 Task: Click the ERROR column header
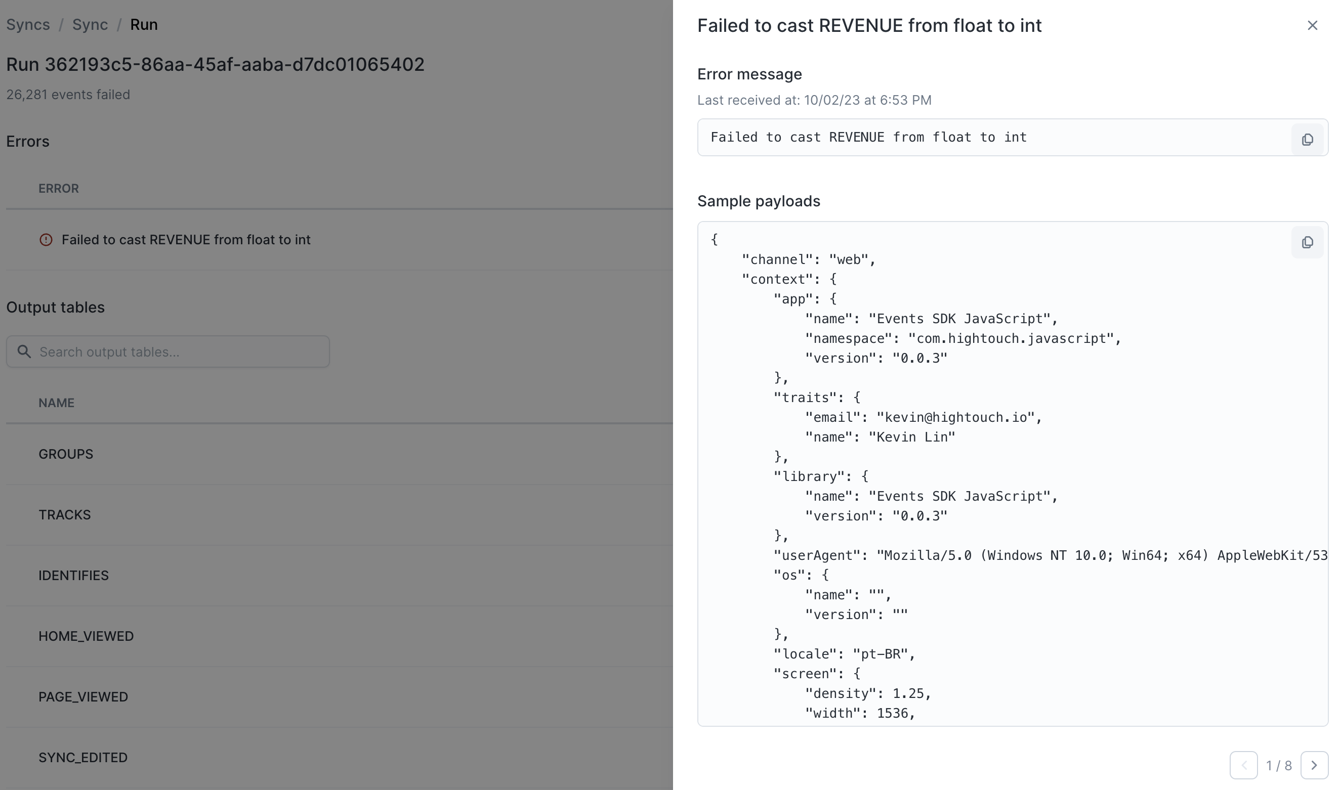59,189
